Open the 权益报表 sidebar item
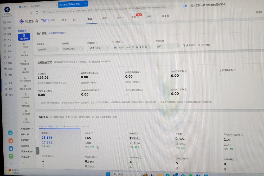Viewport: 264px width, 176px height. coord(26,112)
